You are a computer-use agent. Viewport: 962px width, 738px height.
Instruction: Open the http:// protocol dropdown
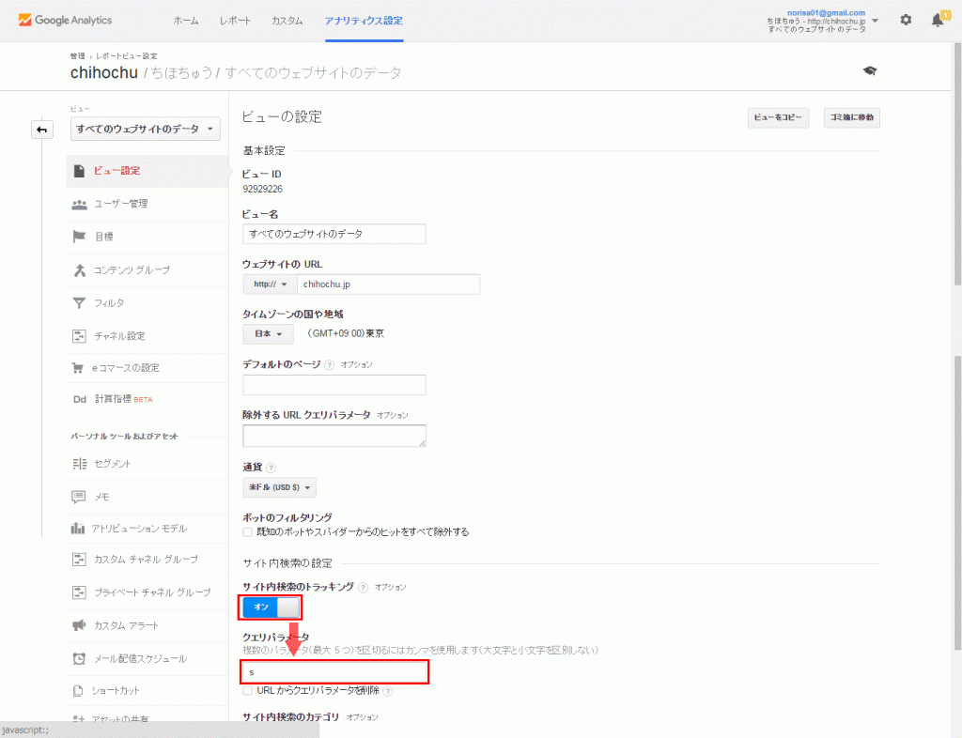tap(270, 284)
